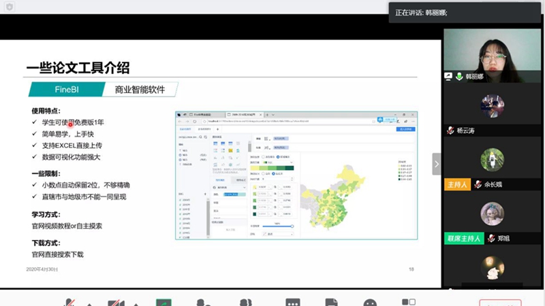Click the China map in FineBI screenshot
545x306 pixels.
[x=333, y=198]
